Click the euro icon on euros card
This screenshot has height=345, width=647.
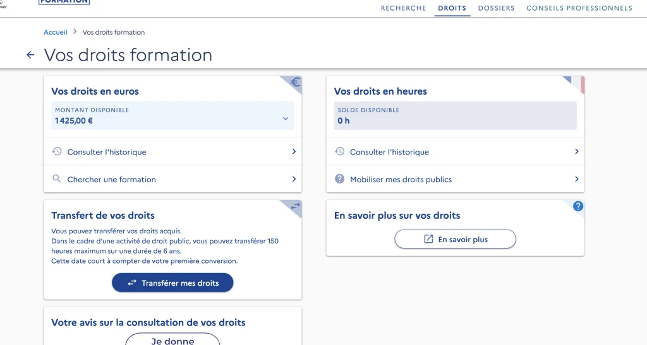tap(295, 83)
